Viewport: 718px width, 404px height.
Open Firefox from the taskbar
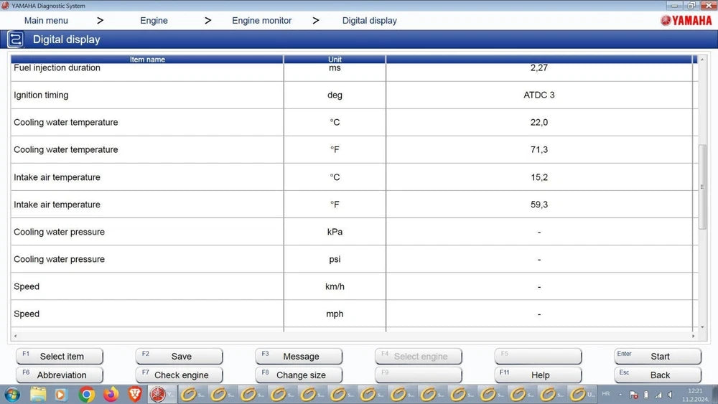pyautogui.click(x=111, y=395)
